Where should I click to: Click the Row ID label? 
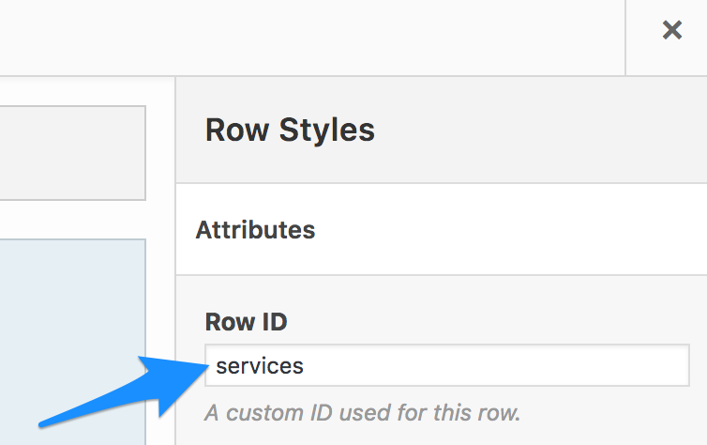point(247,322)
